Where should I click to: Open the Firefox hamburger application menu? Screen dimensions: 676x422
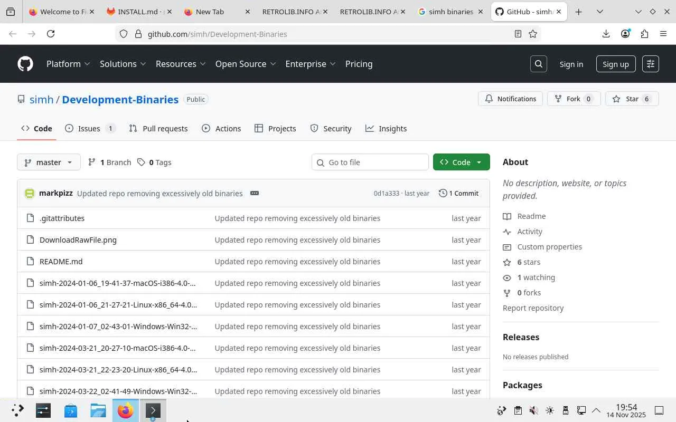(x=663, y=34)
